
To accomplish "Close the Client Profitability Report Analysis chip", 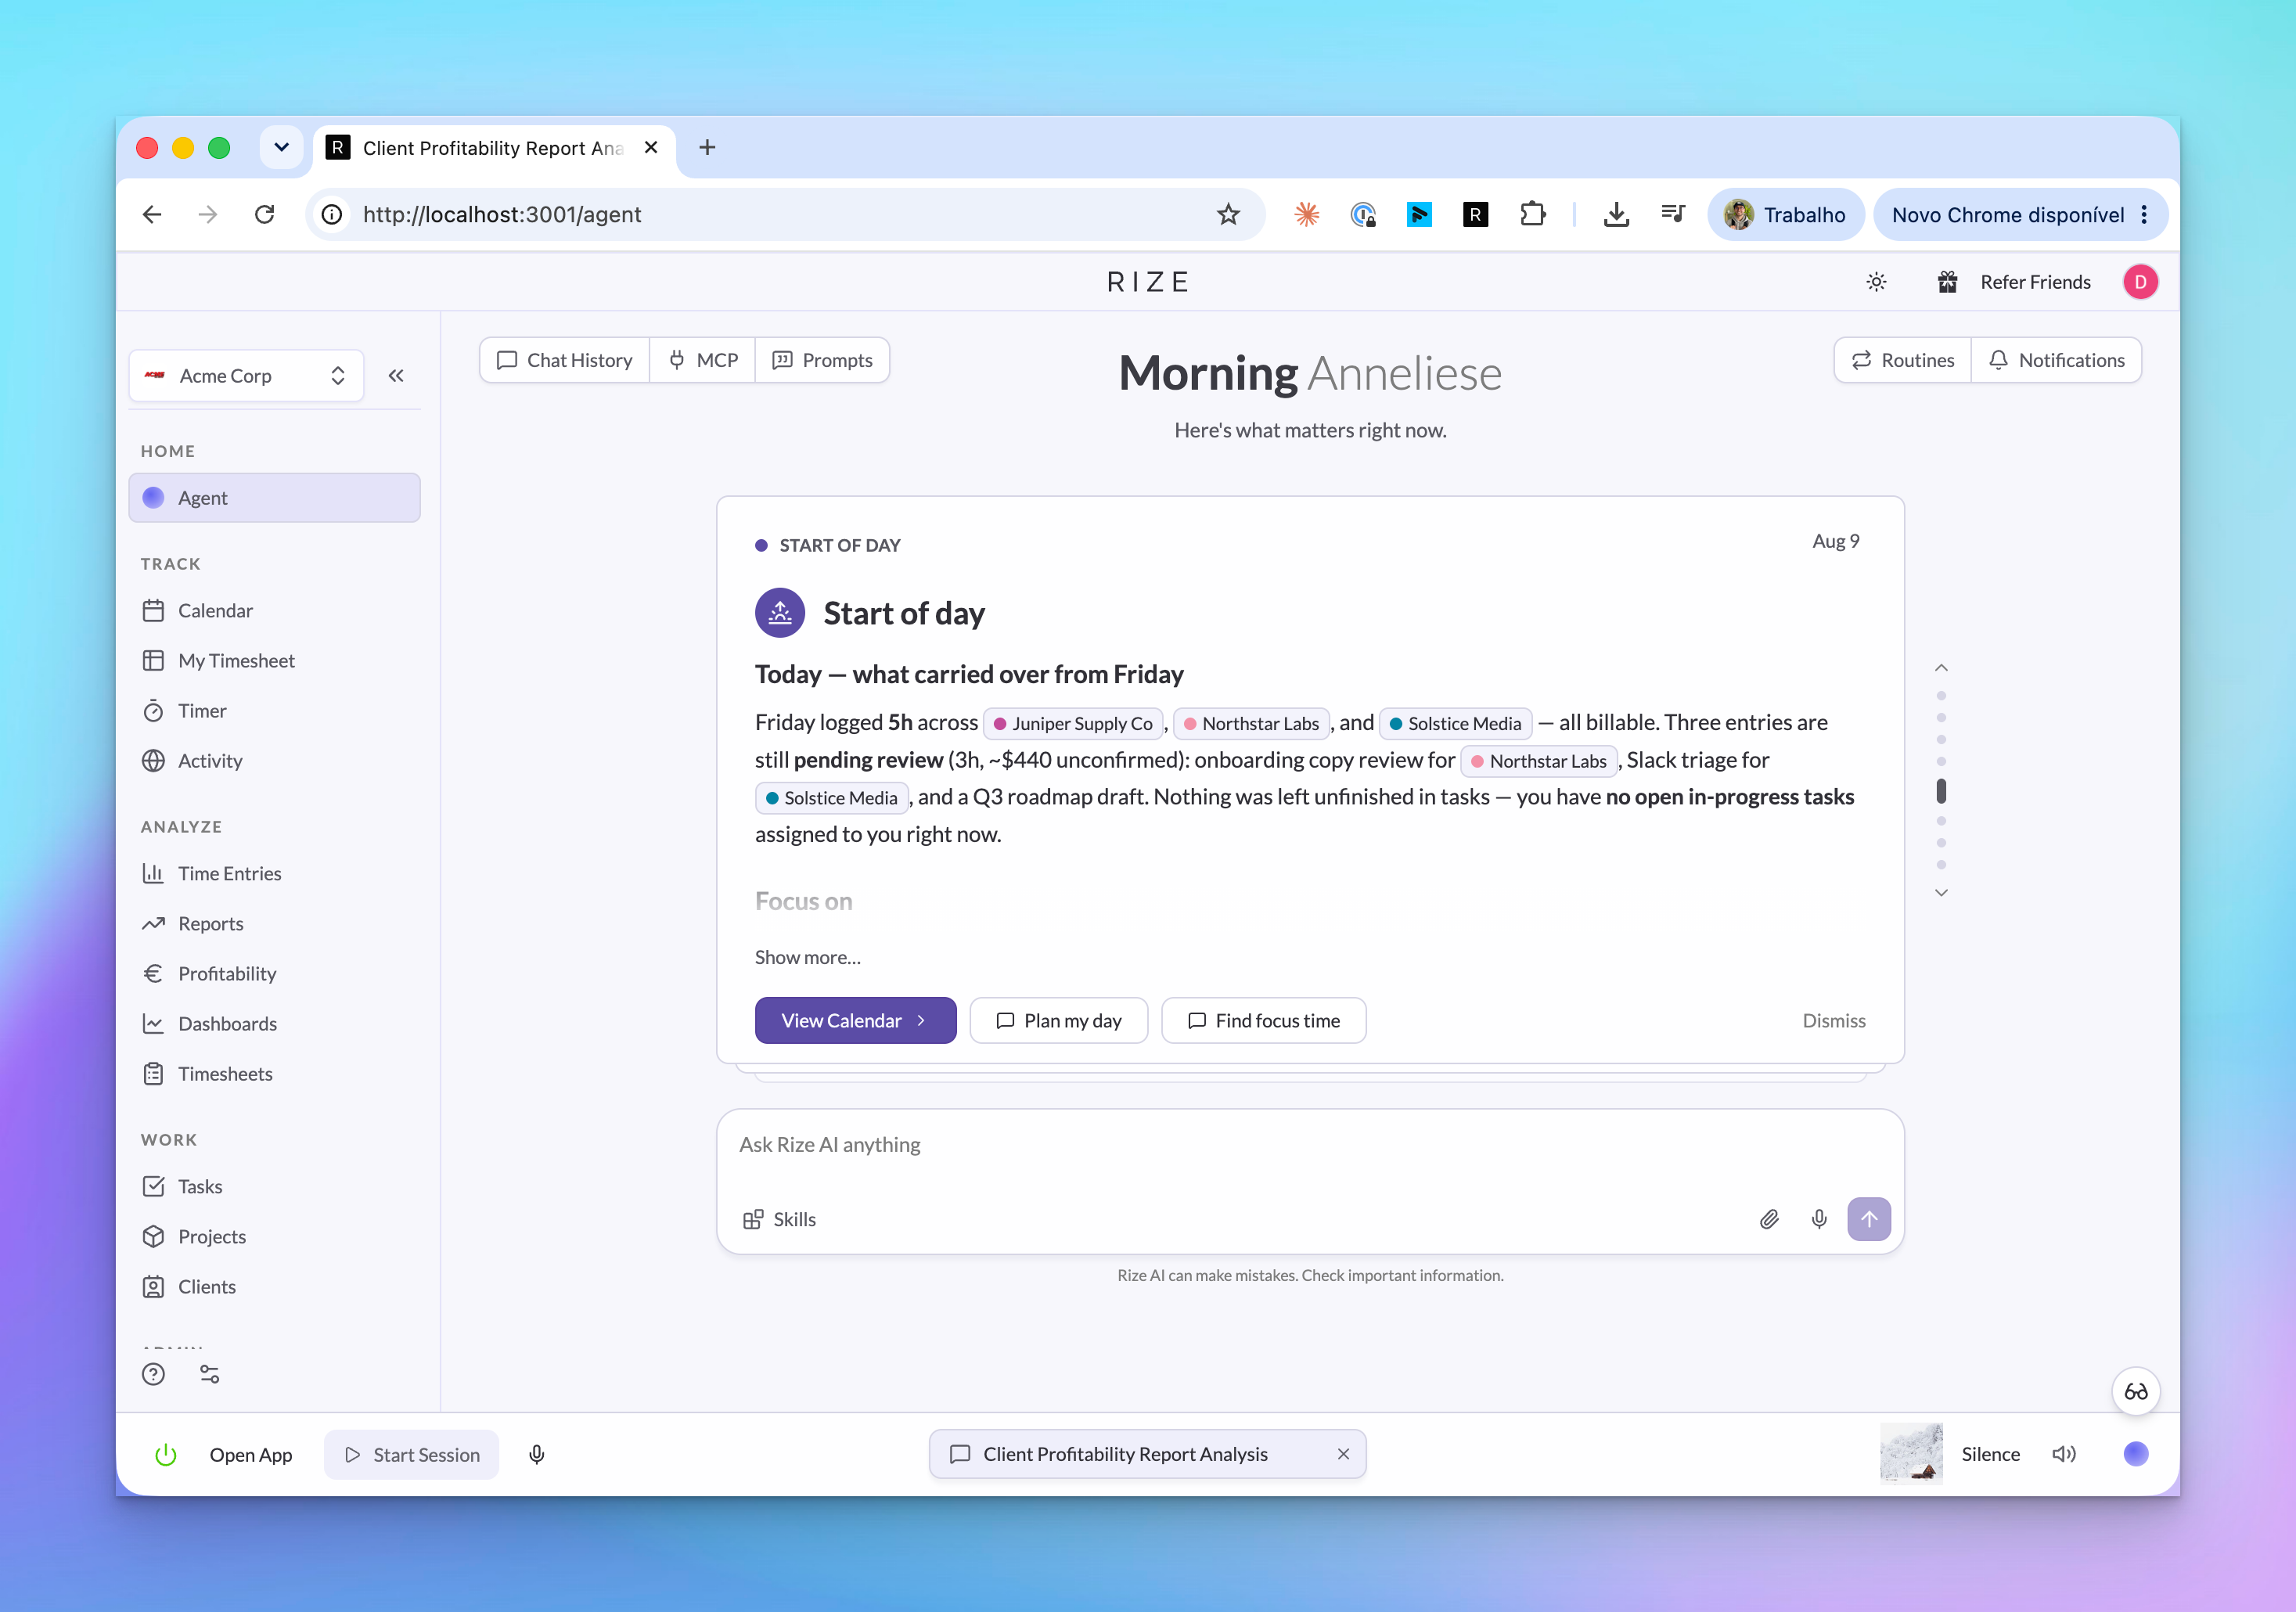I will [1343, 1454].
